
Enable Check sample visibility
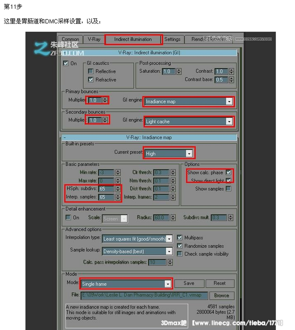[x=179, y=254]
